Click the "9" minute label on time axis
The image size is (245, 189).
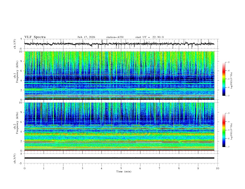coord(198,168)
